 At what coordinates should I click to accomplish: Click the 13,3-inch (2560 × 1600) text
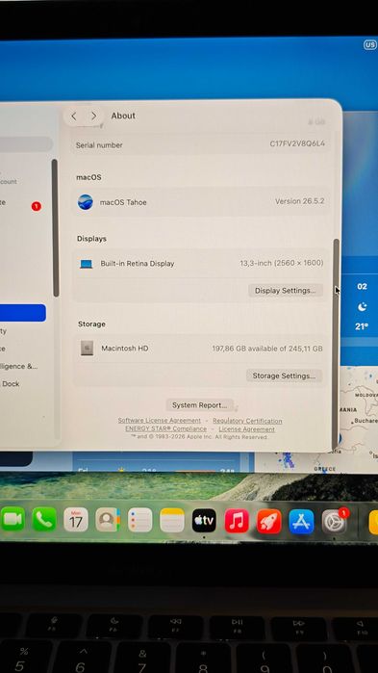tap(282, 263)
